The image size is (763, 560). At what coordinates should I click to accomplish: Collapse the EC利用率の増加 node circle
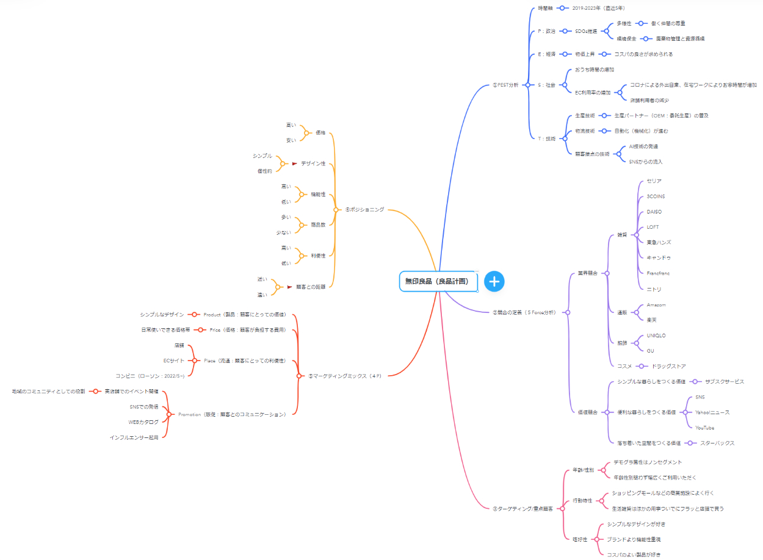click(x=620, y=93)
